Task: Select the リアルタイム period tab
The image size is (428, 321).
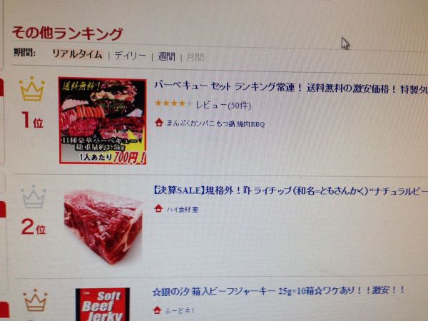Action: point(77,53)
